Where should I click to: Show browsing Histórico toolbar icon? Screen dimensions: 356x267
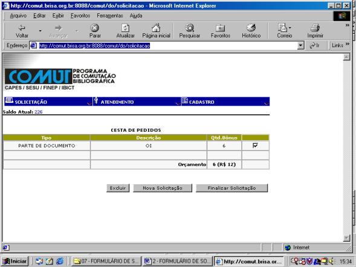251,28
